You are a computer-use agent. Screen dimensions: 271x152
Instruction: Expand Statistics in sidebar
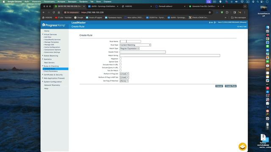click(47, 59)
